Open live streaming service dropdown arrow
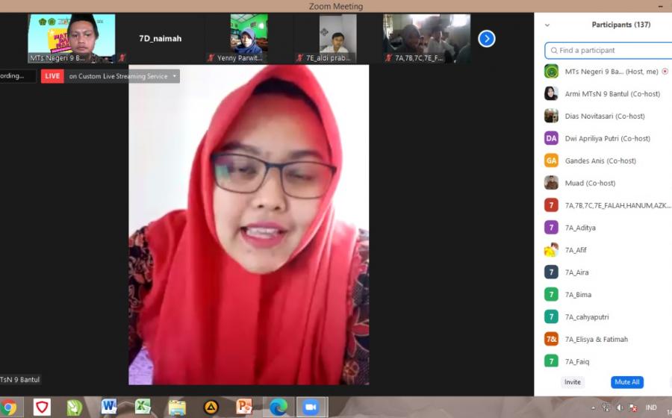This screenshot has height=418, width=672. click(175, 76)
